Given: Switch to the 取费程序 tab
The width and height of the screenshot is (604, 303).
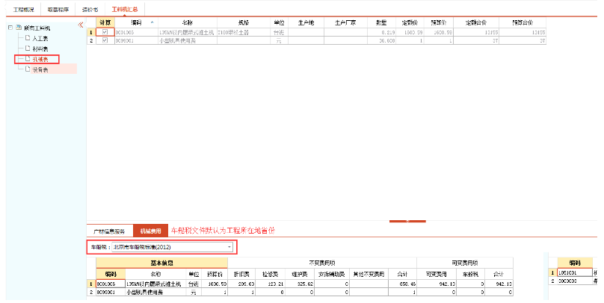Looking at the screenshot, I should pyautogui.click(x=58, y=10).
